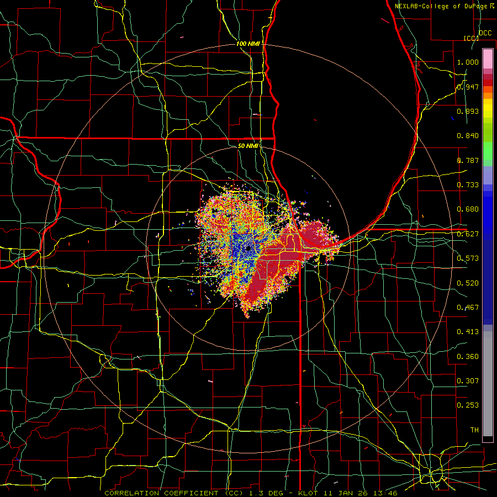
Task: Click the KLOT station identifier in the caption
Action: 309,493
